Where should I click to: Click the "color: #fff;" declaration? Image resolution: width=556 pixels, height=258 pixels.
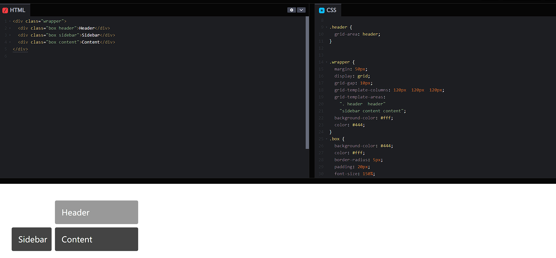coord(350,153)
